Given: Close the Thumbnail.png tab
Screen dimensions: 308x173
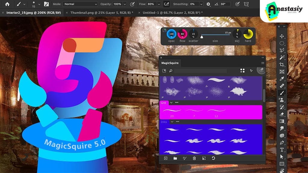Looking at the screenshot, I should coord(67,13).
